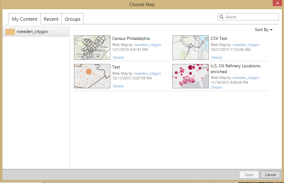Viewport: 284px width, 183px height.
Task: Select the U.S. Oil Refinery Locations thumbnail
Action: click(190, 76)
